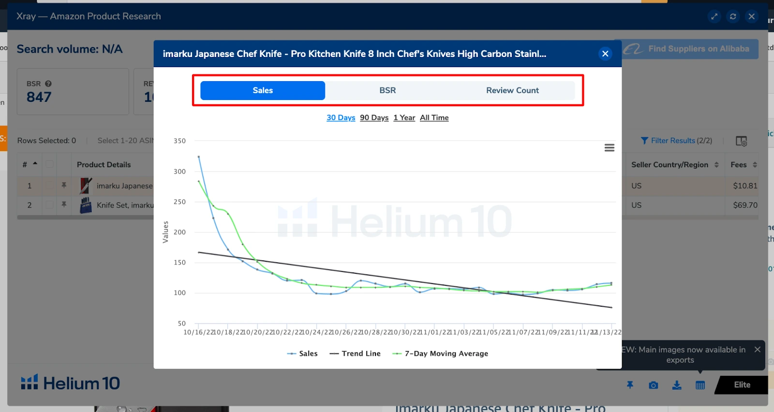The image size is (774, 412).
Task: Switch to the BSR chart tab
Action: click(387, 90)
